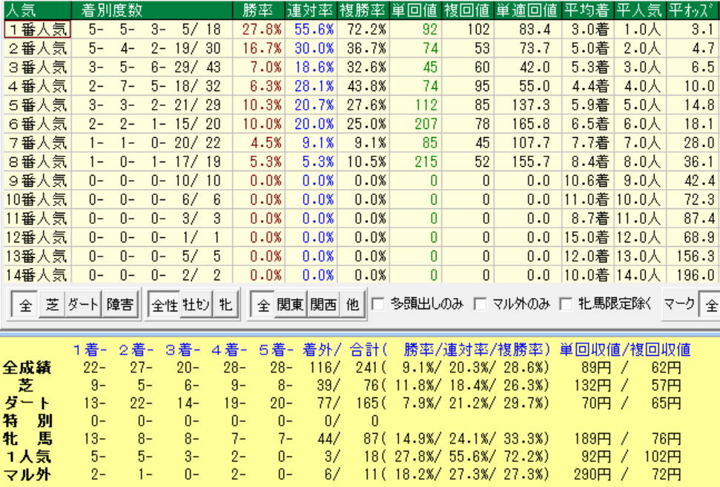Select the 12番人気 row
This screenshot has height=487, width=720.
pyautogui.click(x=360, y=237)
